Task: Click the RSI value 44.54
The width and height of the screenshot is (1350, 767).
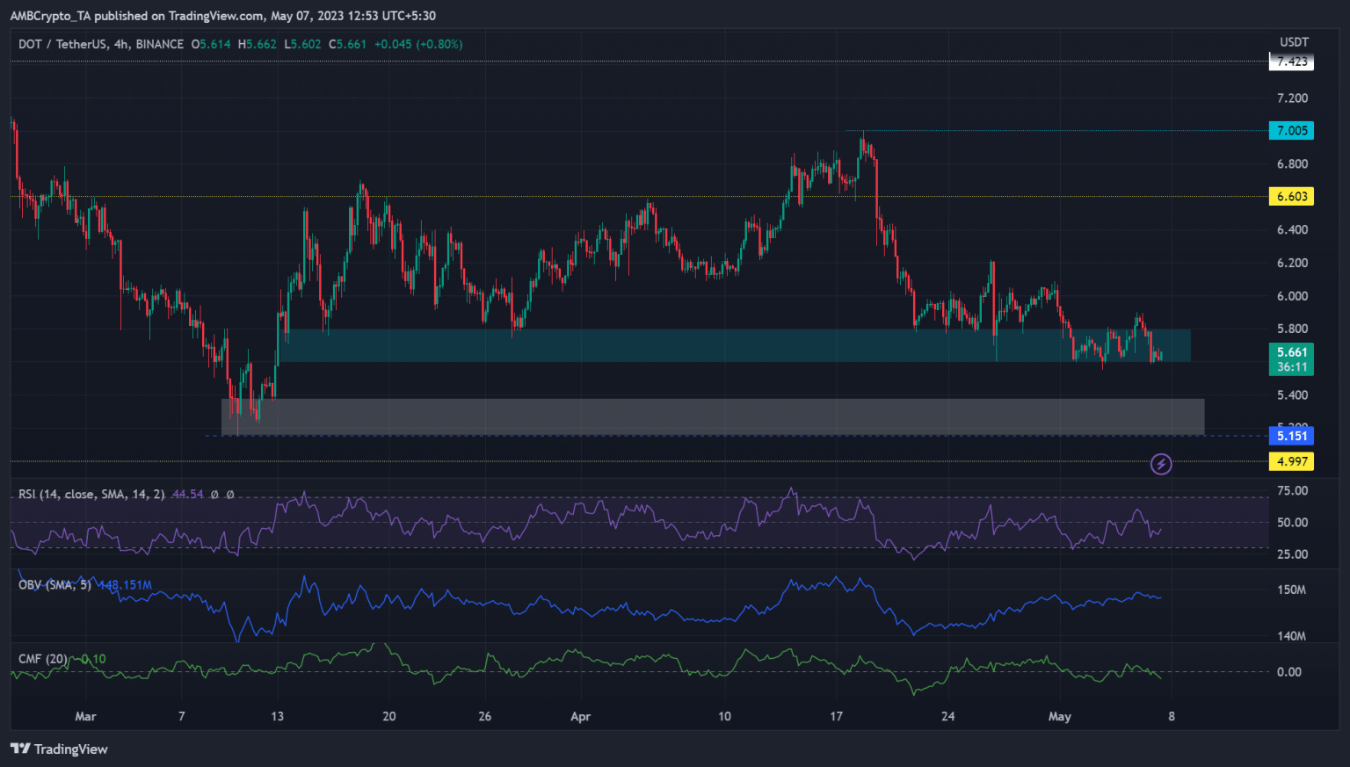Action: pos(187,494)
